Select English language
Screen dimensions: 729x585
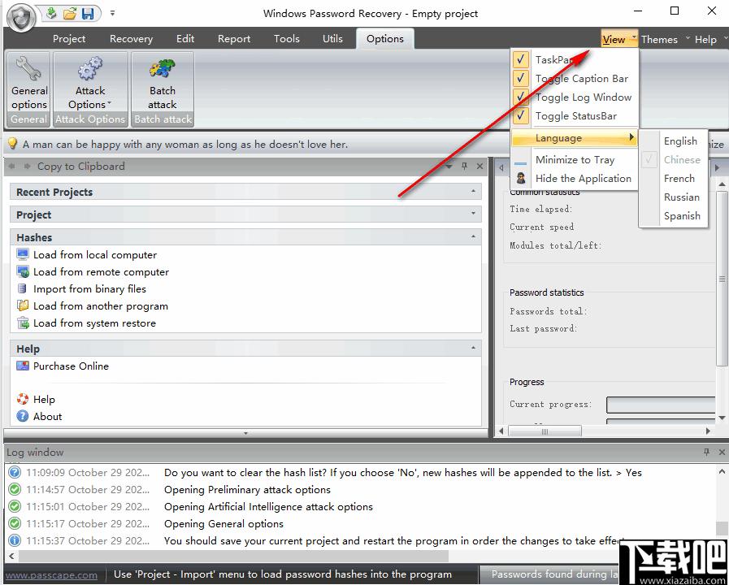coord(680,141)
